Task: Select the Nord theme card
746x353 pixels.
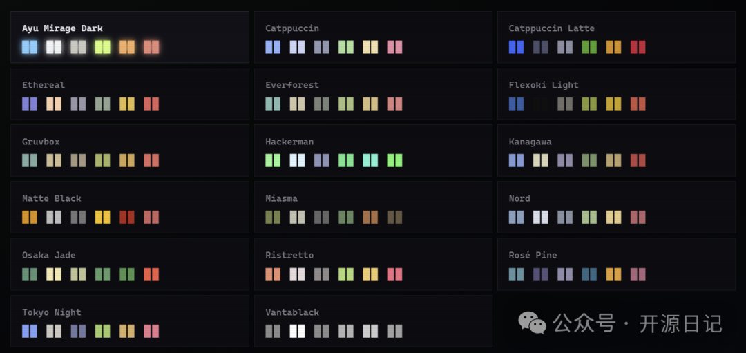Action: tap(617, 207)
